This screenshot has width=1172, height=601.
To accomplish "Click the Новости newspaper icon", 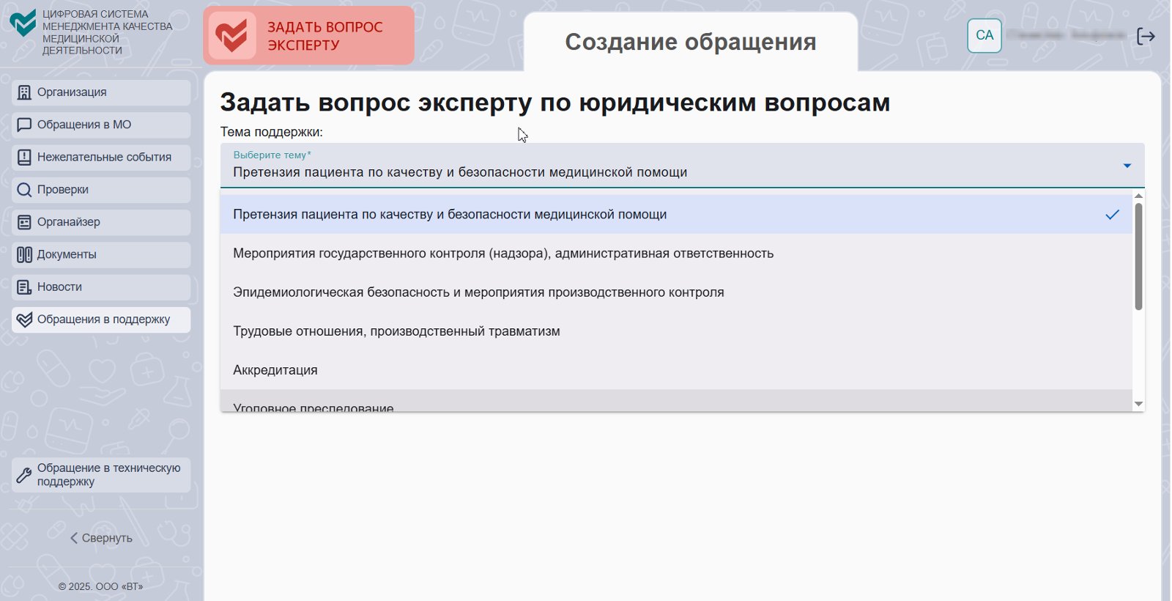I will click(24, 287).
